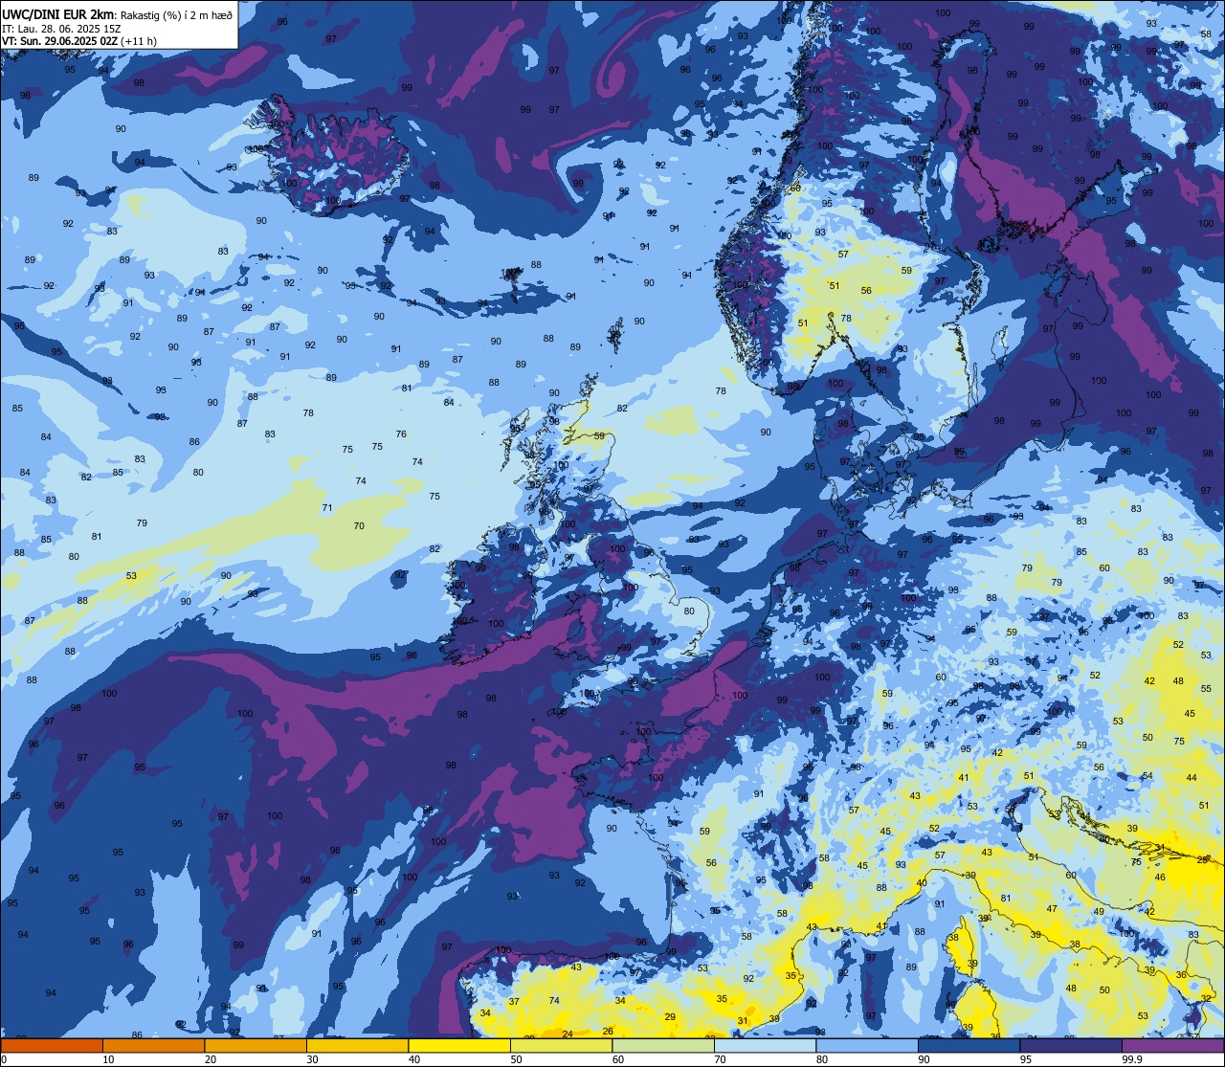1225x1067 pixels.
Task: Click the '40' label on the color scale
Action: click(x=414, y=1059)
